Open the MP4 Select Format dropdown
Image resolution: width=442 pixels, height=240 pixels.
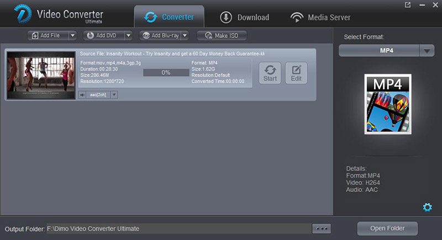[427, 51]
